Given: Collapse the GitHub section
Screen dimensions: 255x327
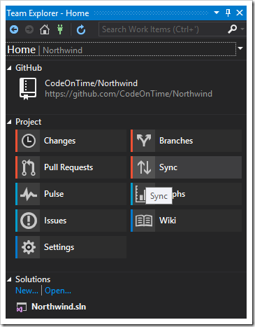Looking at the screenshot, I should click(x=9, y=68).
